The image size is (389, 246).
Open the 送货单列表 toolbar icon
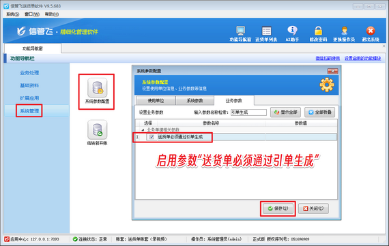(x=266, y=33)
